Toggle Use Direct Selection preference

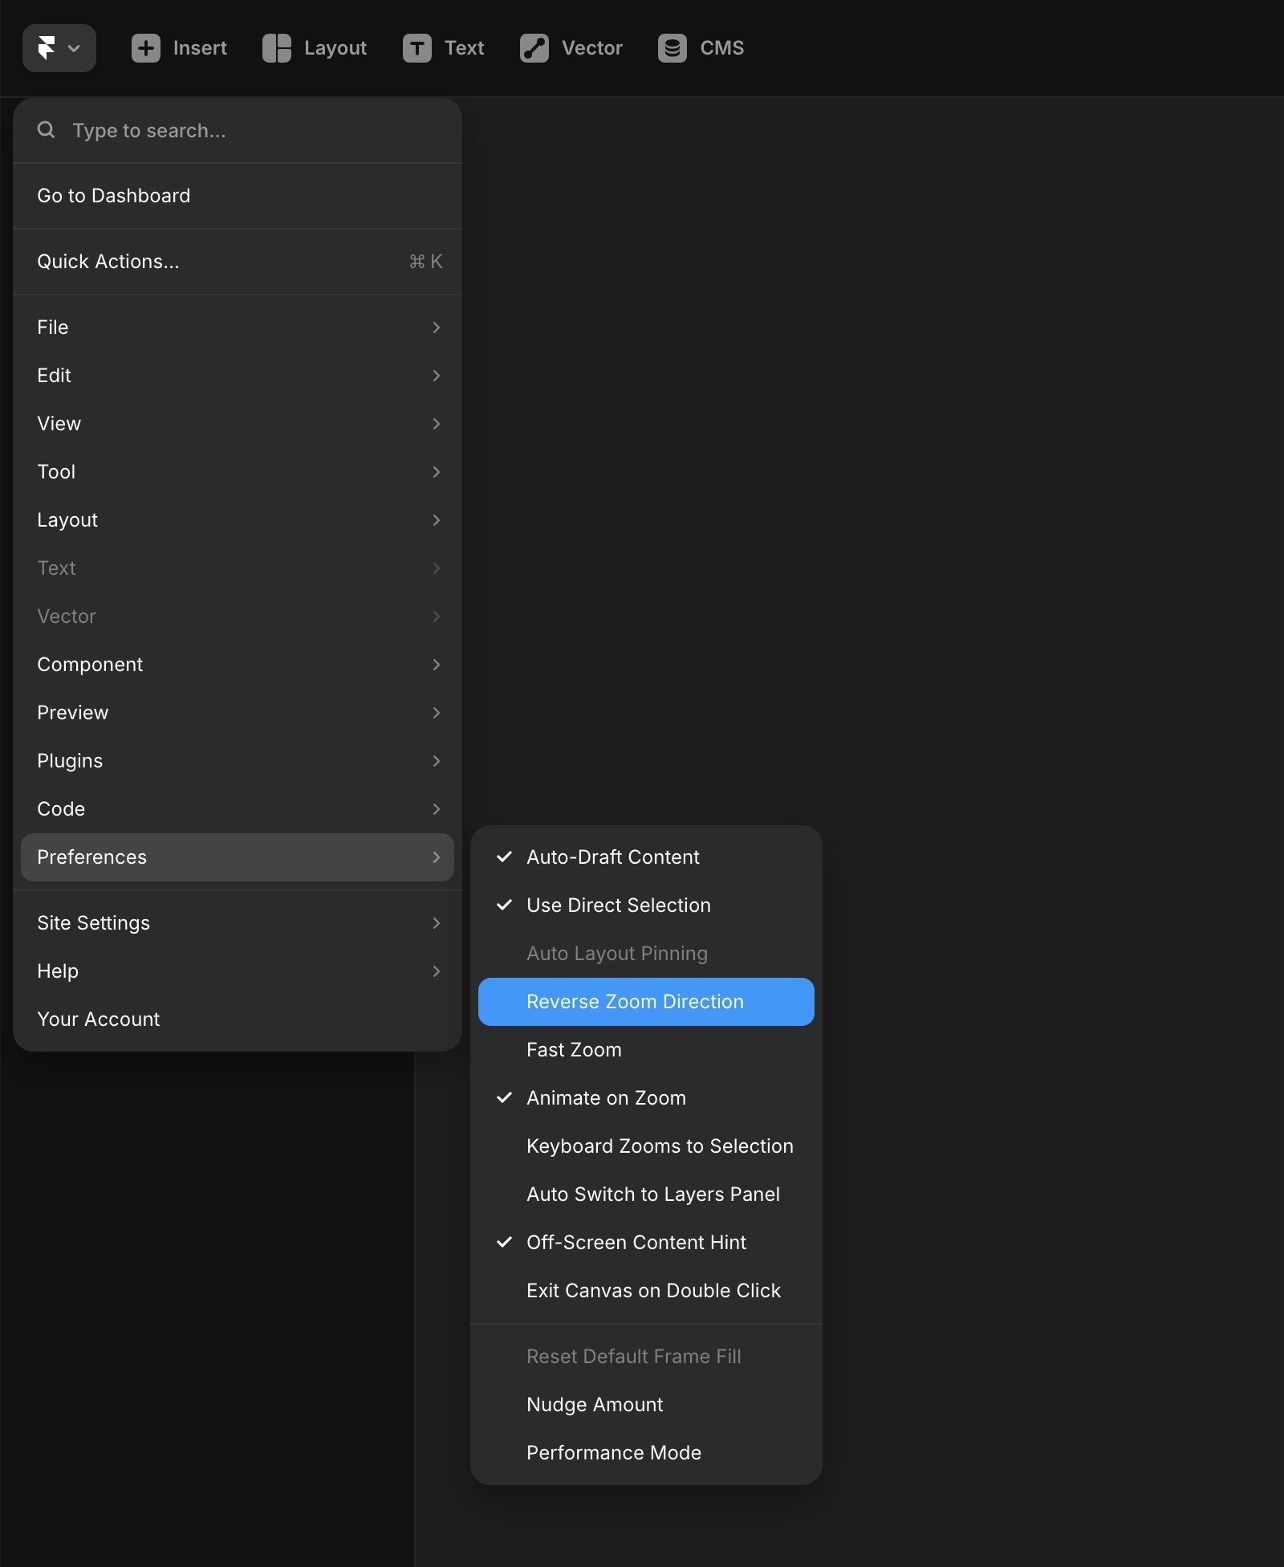[x=646, y=906]
